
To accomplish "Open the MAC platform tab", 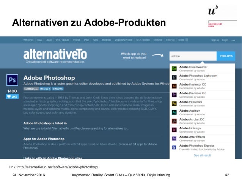I will pyautogui.click(x=40, y=40).
